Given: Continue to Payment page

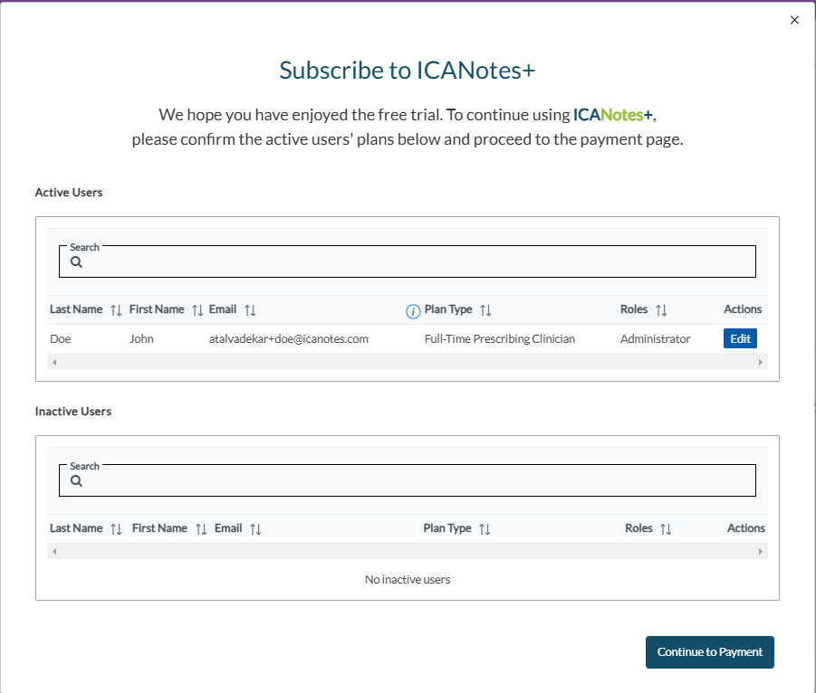Looking at the screenshot, I should (709, 652).
